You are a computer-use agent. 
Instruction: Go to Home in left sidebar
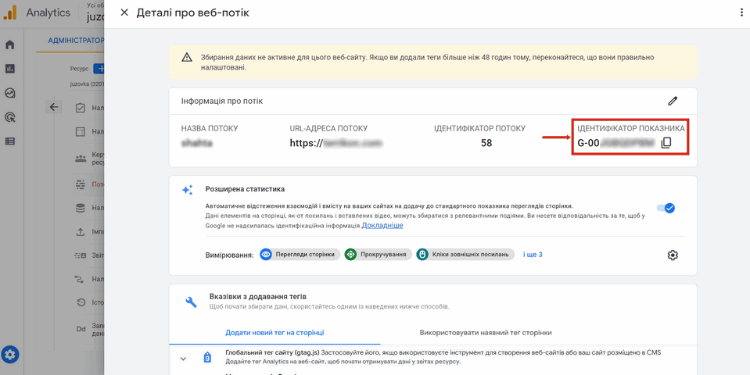(x=10, y=45)
